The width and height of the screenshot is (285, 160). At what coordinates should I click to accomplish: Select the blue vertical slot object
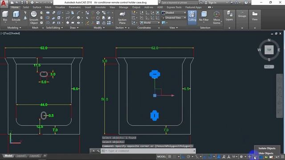[155, 116]
